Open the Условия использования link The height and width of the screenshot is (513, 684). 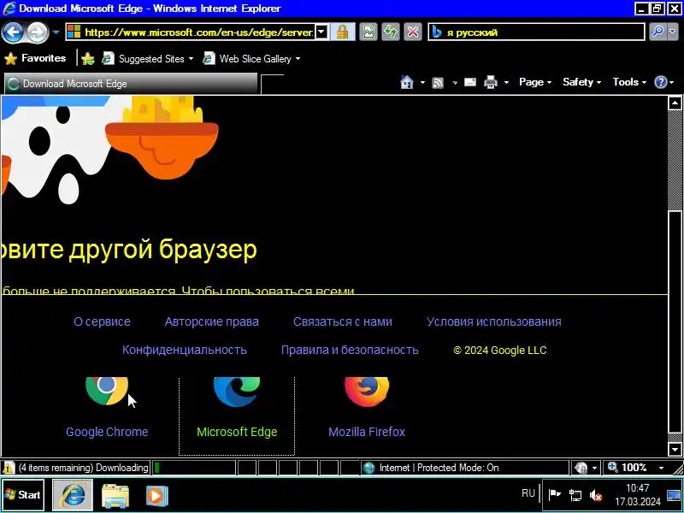pyautogui.click(x=494, y=321)
